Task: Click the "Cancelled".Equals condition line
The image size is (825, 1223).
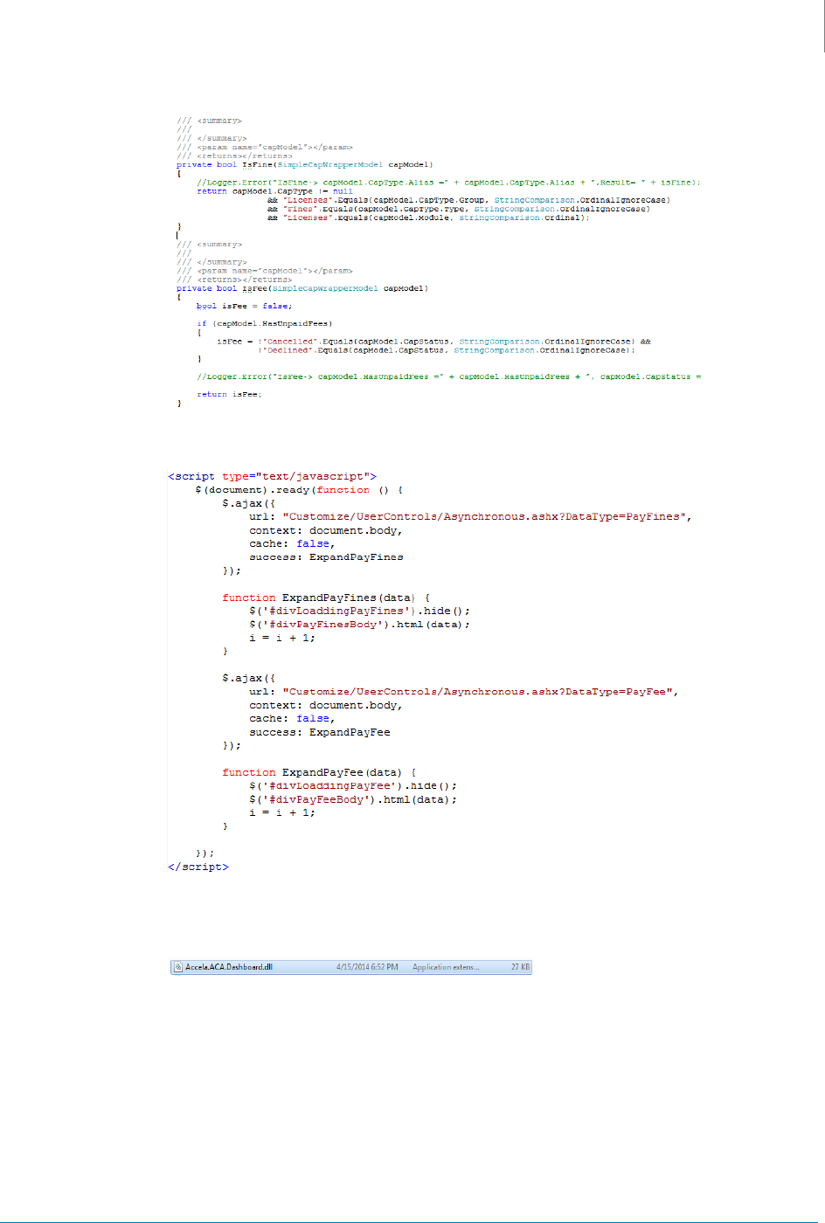Action: click(x=434, y=342)
